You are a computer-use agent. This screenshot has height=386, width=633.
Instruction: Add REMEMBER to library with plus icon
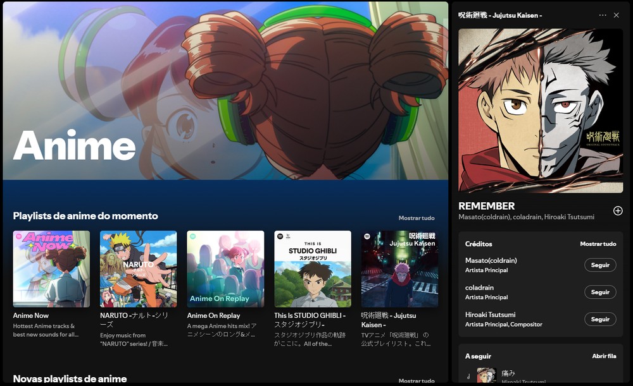click(618, 211)
